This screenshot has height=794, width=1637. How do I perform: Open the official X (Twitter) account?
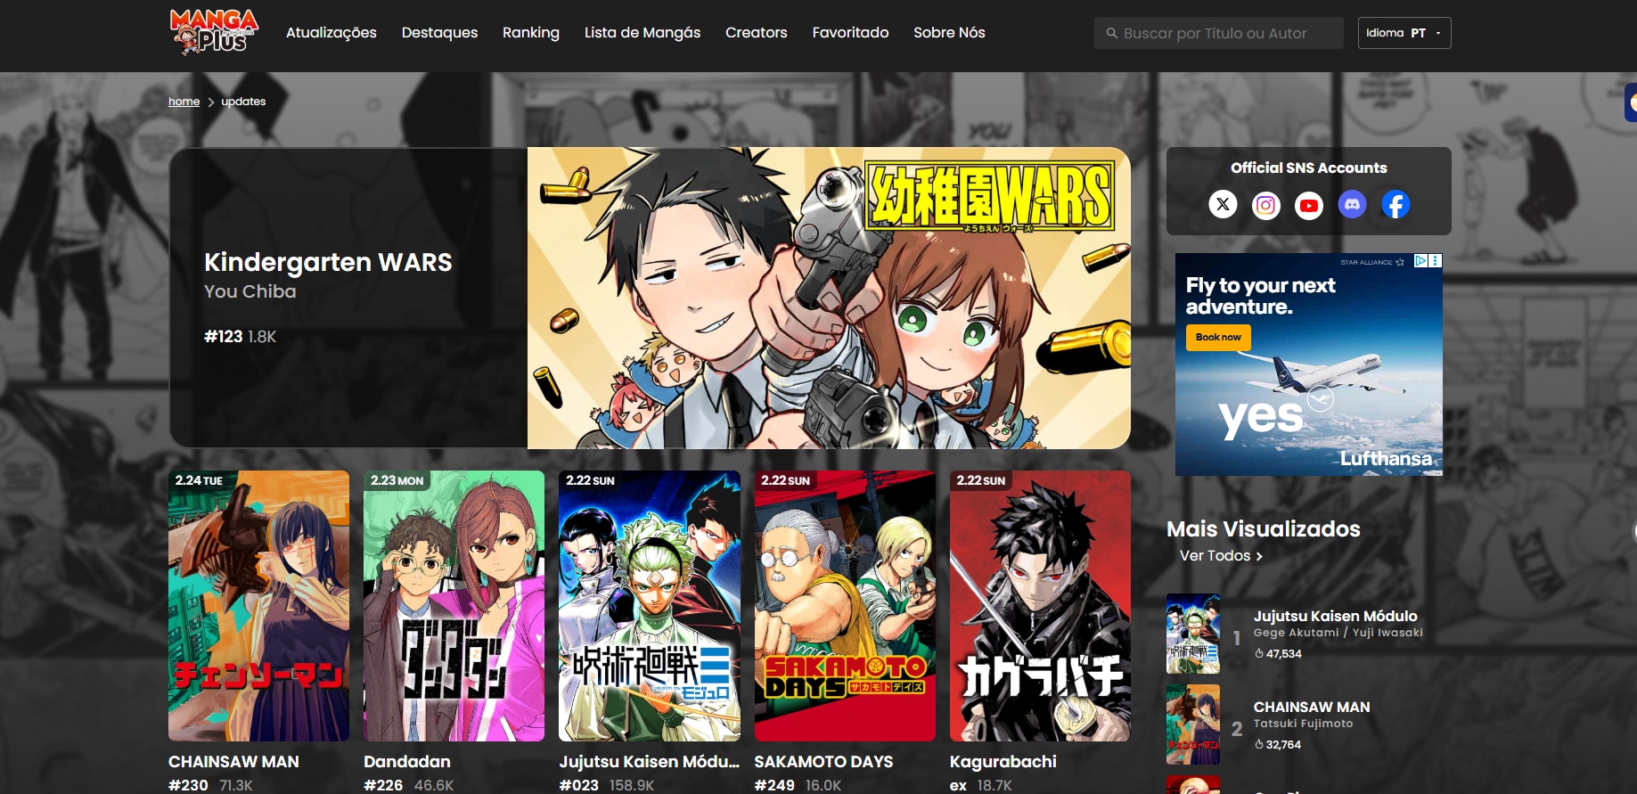(1223, 205)
